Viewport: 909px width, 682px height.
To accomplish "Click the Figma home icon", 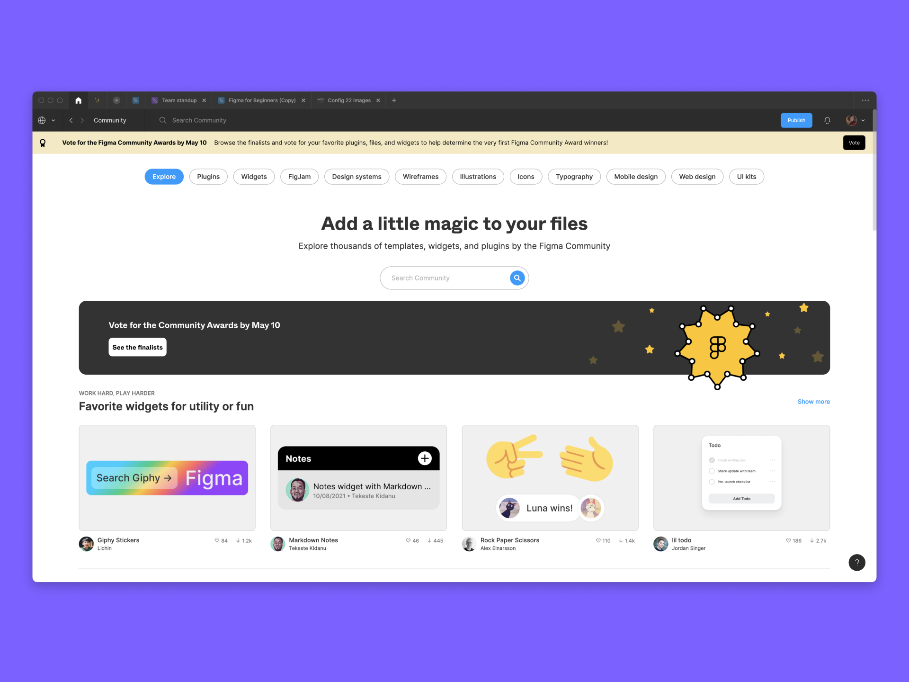I will tap(78, 99).
